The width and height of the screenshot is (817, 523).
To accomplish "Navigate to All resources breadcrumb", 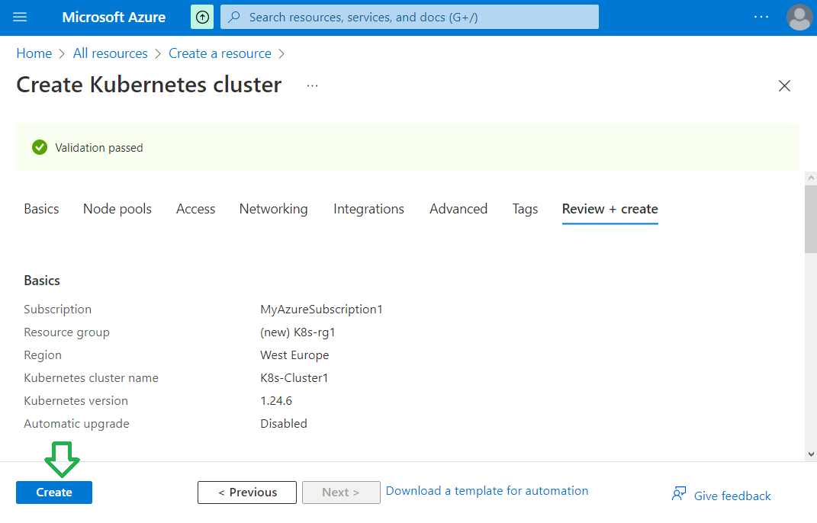I will click(111, 53).
